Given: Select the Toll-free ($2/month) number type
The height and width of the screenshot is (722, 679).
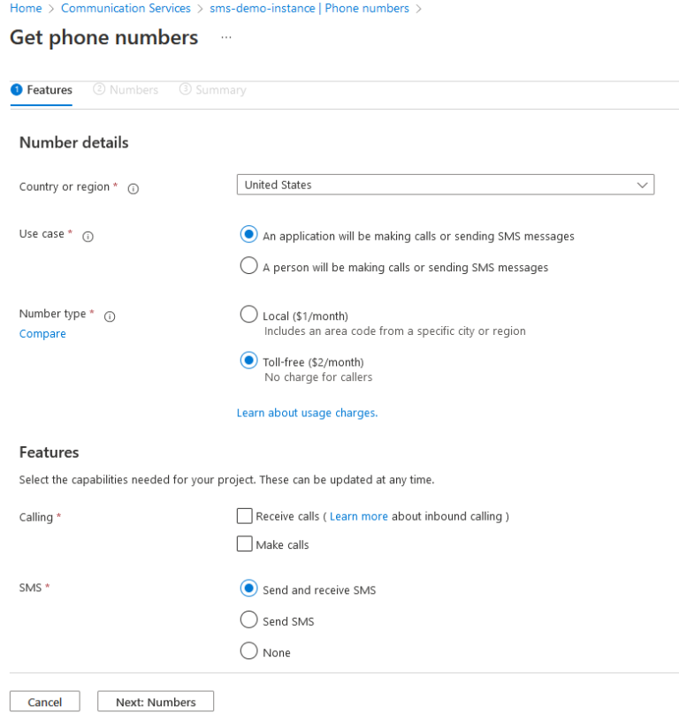Looking at the screenshot, I should point(248,361).
